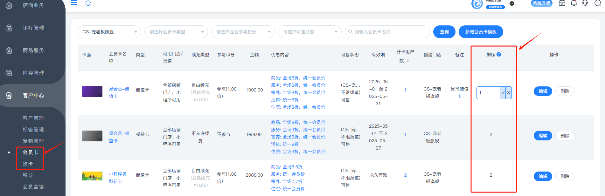Image resolution: width=605 pixels, height=196 pixels.
Task: Click the 1000.00 amount cell
Action: tap(254, 90)
